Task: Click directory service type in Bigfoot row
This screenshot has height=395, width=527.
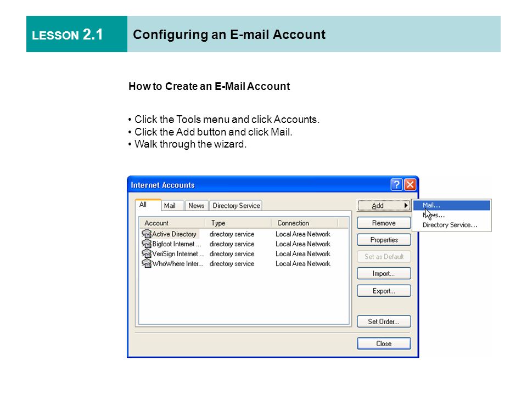Action: (x=232, y=244)
